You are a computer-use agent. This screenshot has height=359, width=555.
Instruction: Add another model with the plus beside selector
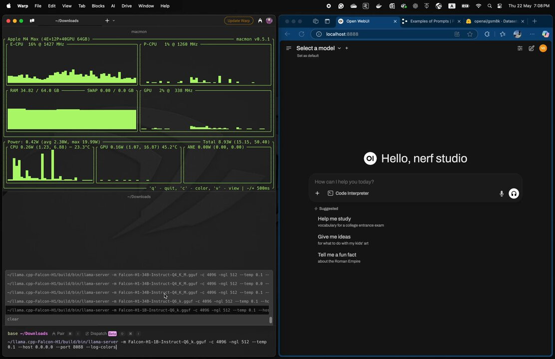click(346, 48)
